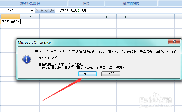
Task: Click in the formula bar text =CHAR(ROW(a65)
Action: coord(73,11)
